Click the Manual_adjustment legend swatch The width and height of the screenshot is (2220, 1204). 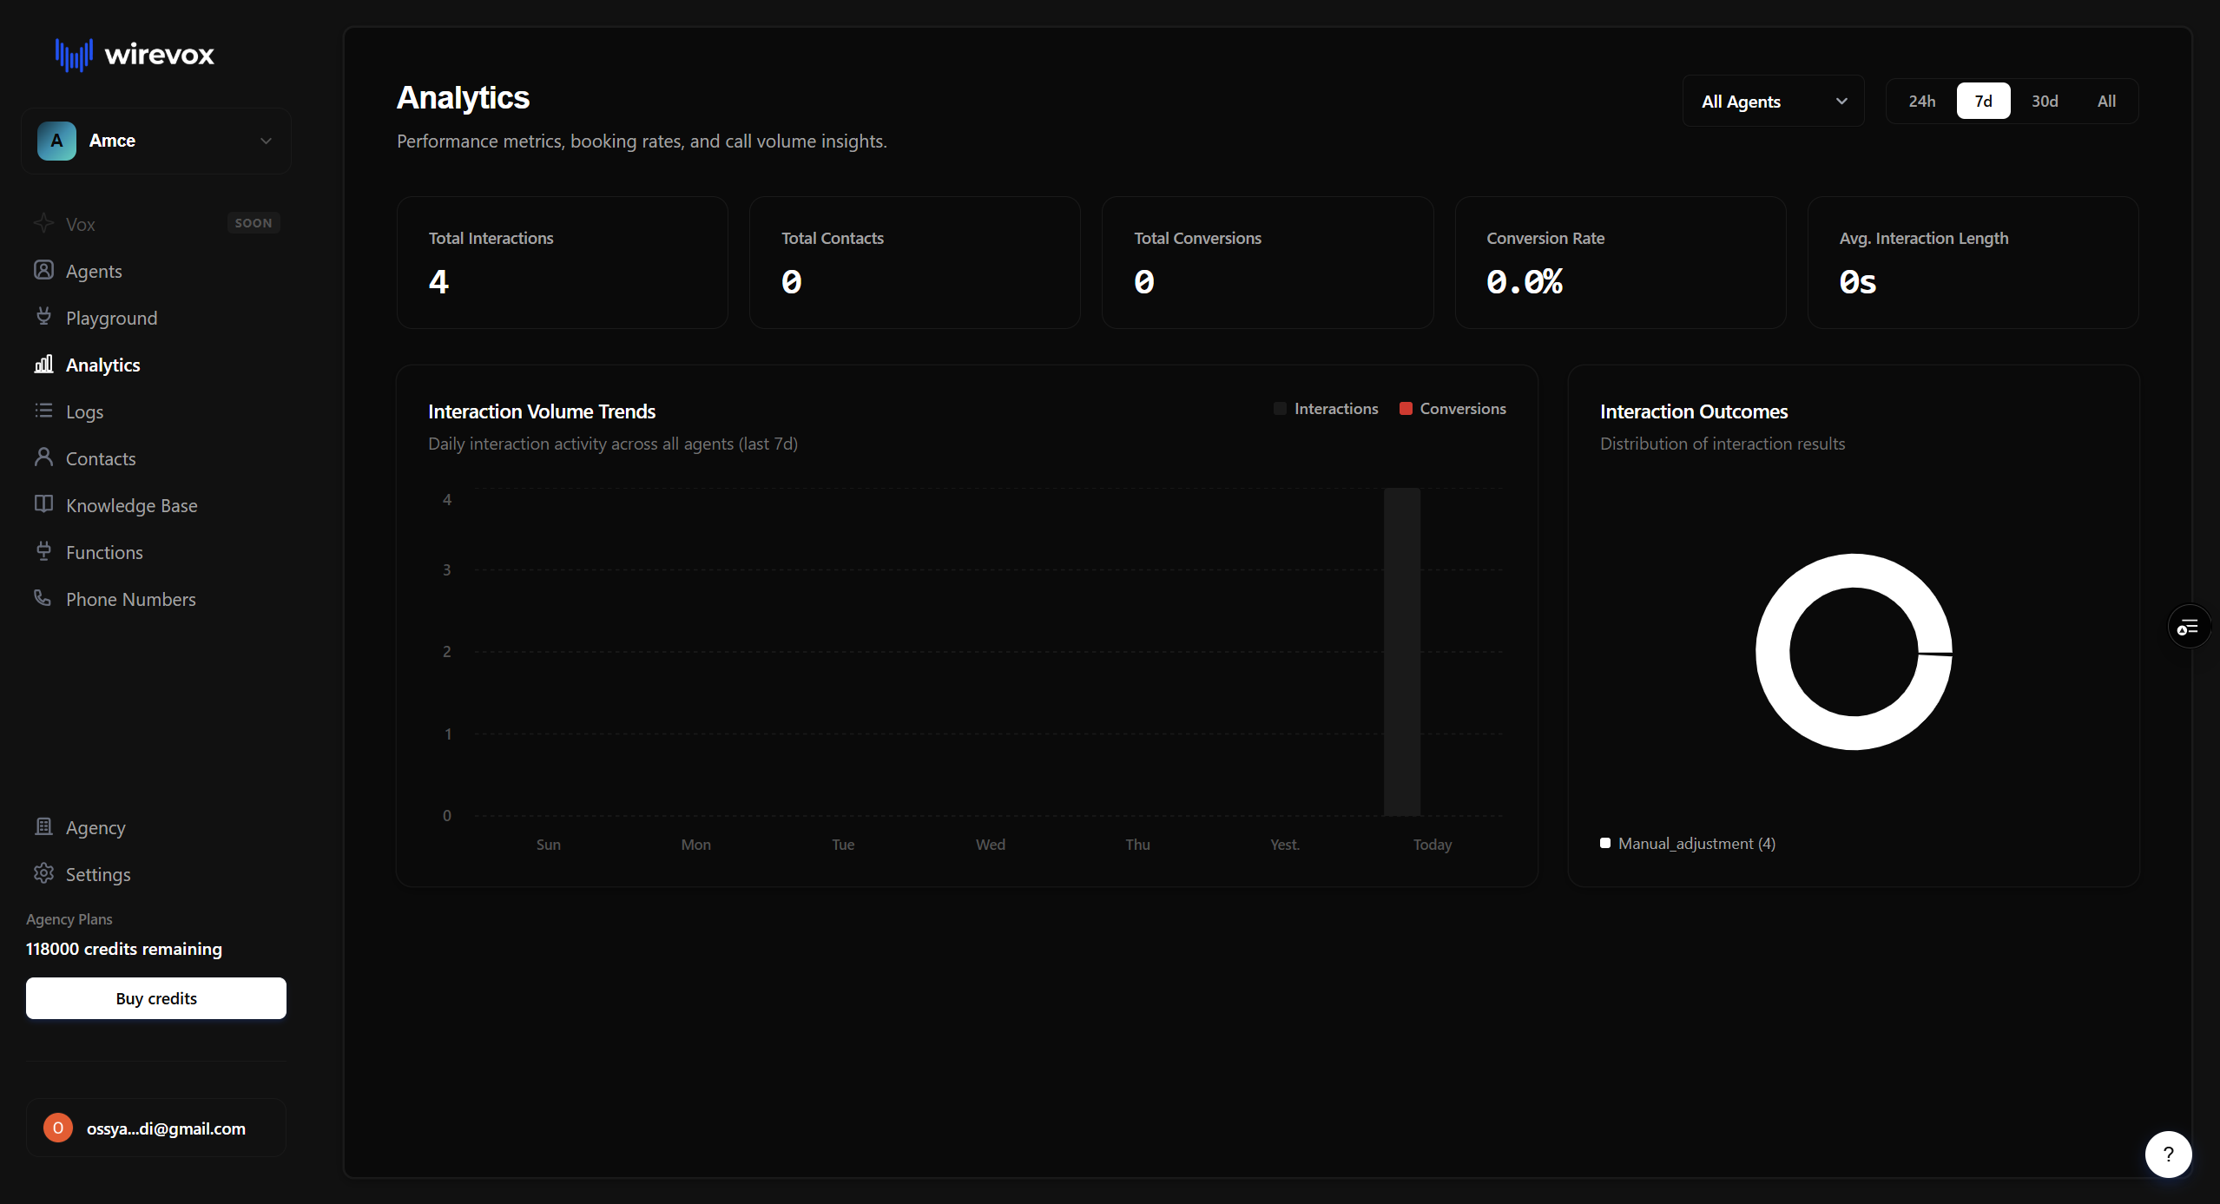coord(1605,844)
